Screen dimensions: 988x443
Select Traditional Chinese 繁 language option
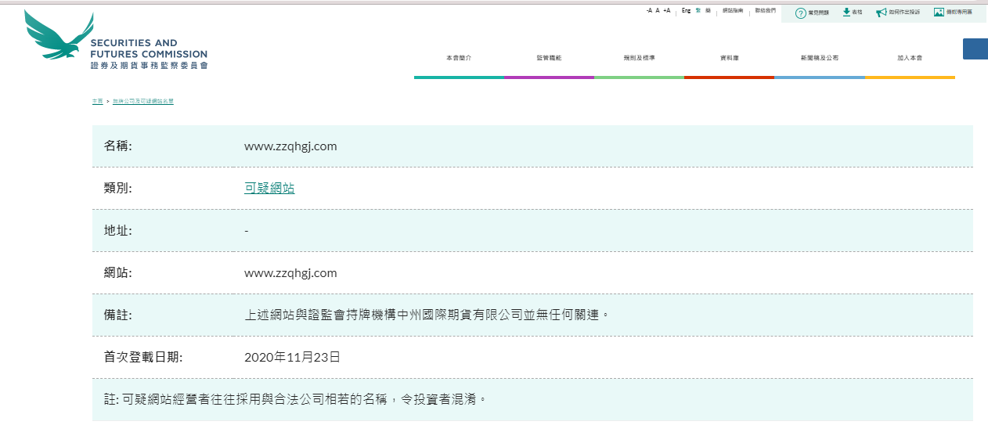(698, 11)
